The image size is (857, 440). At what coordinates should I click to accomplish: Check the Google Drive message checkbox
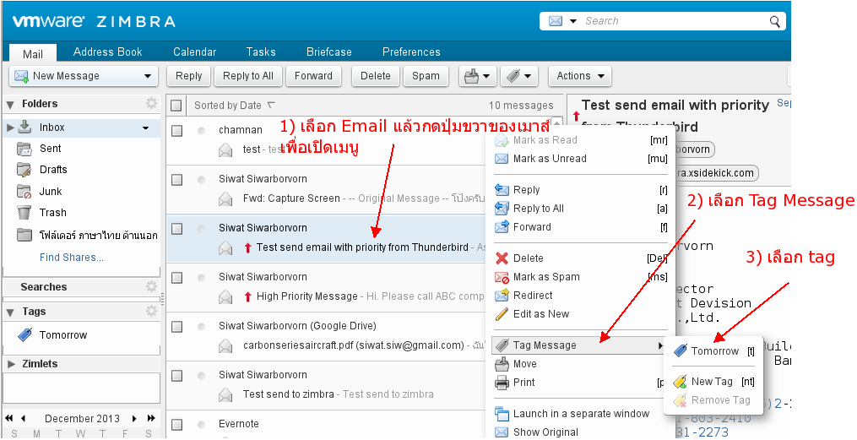pos(176,326)
